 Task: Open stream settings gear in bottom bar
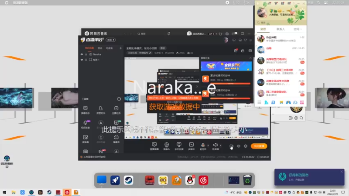pos(246,146)
